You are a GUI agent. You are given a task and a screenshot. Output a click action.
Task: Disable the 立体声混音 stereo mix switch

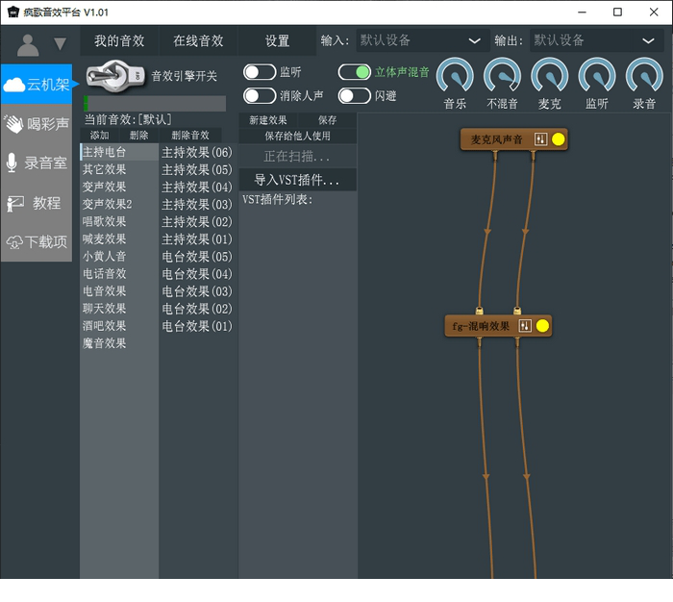(x=355, y=72)
